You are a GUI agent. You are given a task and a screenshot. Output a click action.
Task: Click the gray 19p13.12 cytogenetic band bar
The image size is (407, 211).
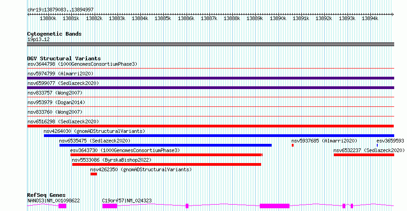[210, 44]
